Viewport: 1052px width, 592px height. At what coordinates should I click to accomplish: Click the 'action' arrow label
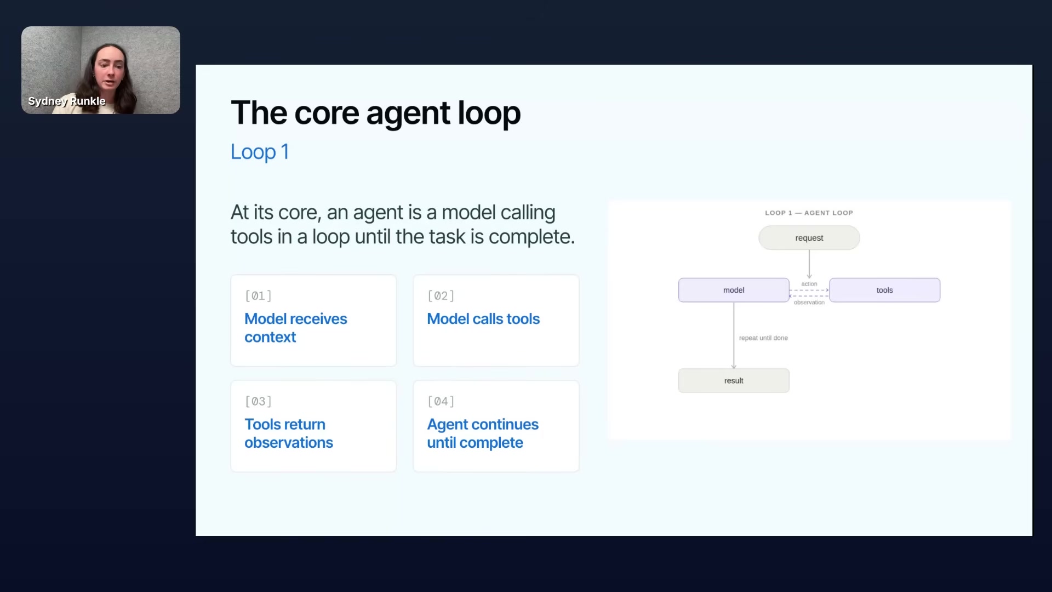[809, 284]
